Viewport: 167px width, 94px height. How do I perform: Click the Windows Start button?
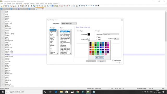3,92
